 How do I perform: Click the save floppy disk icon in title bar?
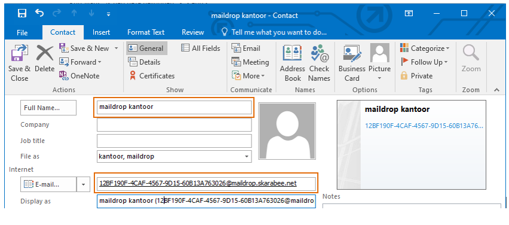click(x=22, y=13)
